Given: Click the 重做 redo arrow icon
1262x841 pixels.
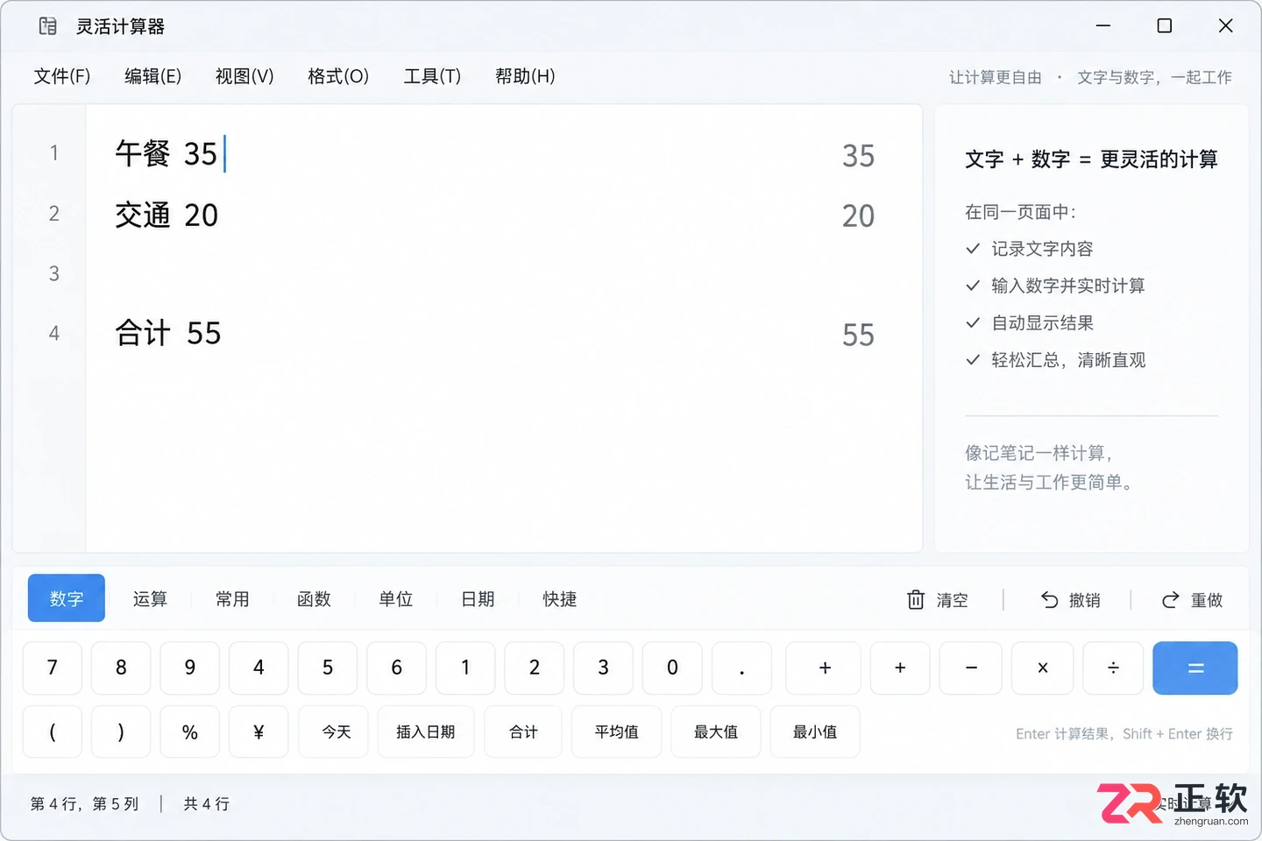Looking at the screenshot, I should click(1170, 600).
